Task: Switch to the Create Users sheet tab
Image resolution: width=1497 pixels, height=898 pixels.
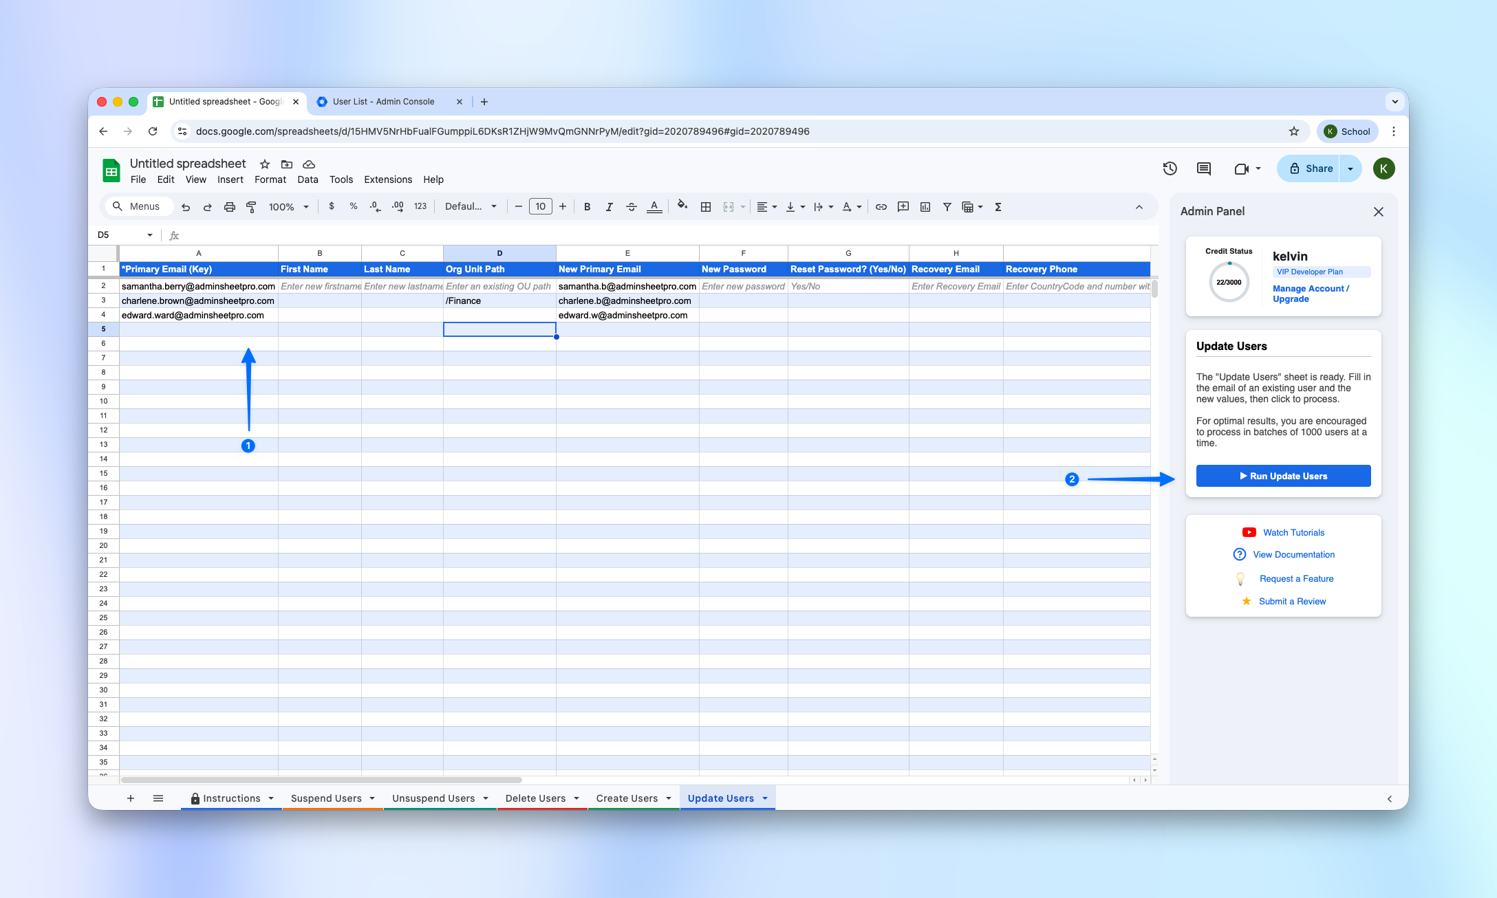Action: point(627,798)
